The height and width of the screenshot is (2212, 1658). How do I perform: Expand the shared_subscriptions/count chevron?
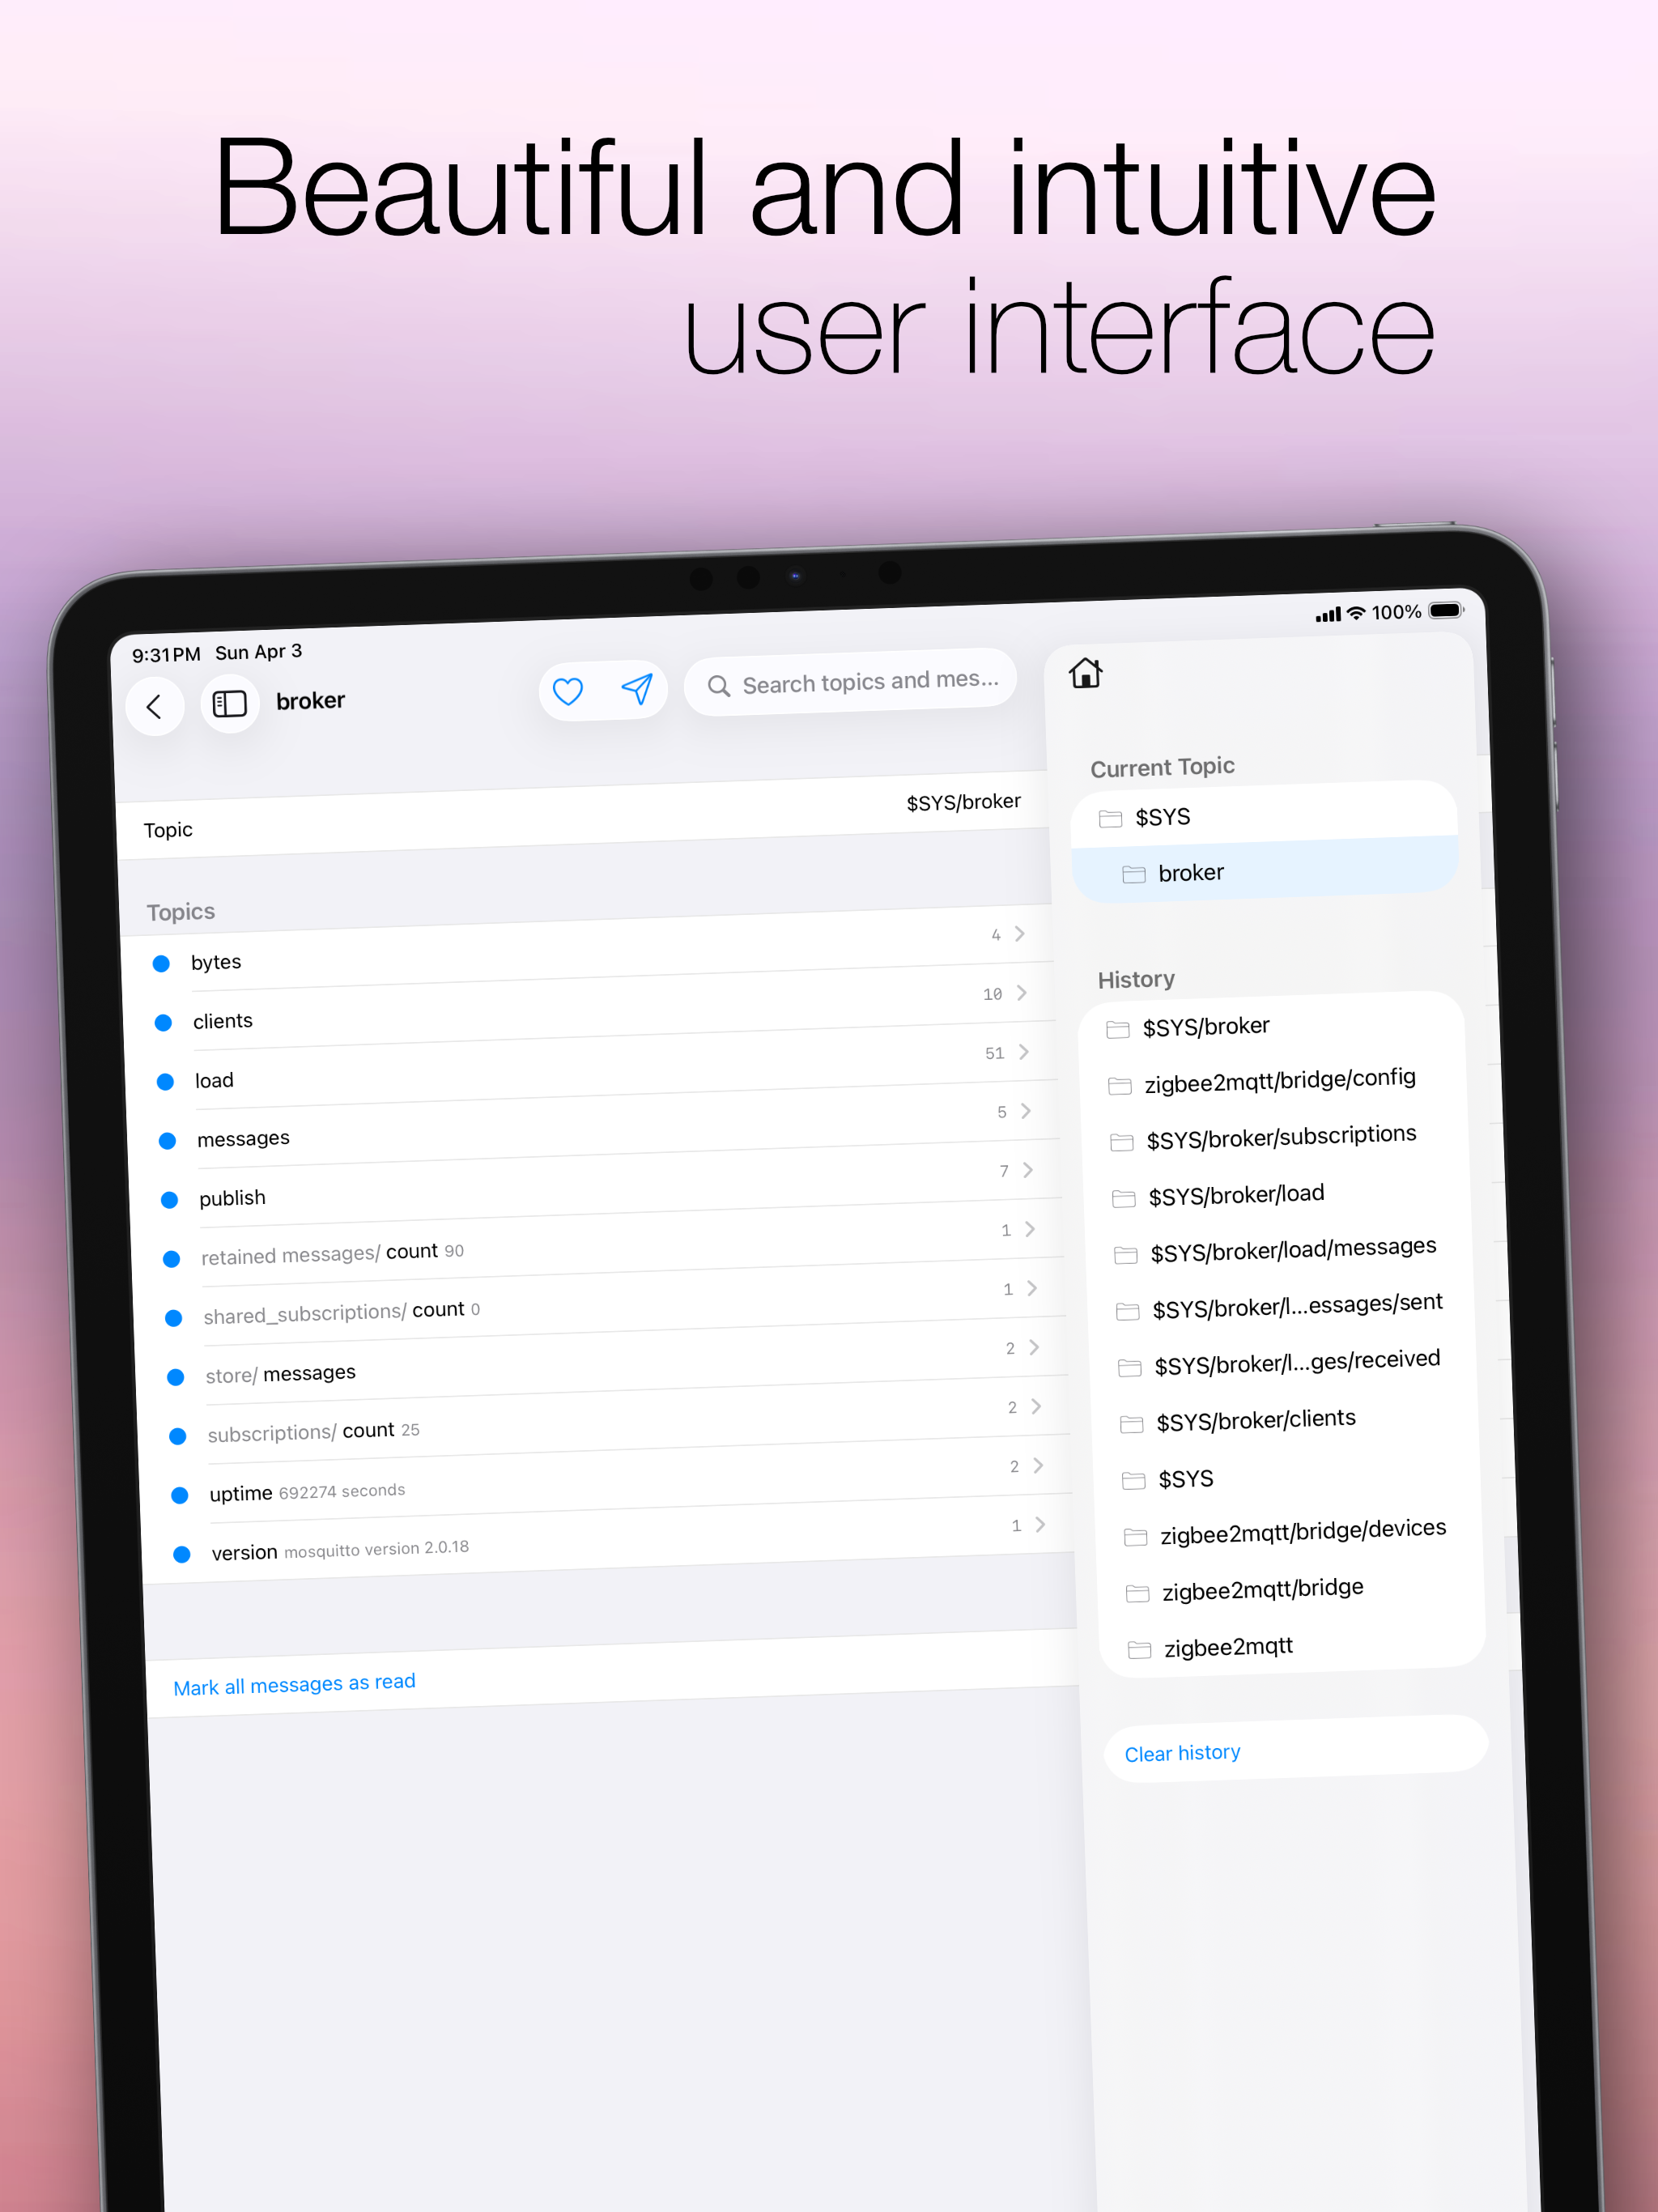(1032, 1287)
